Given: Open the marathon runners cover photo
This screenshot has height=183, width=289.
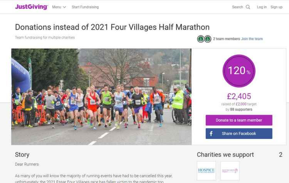Looking at the screenshot, I should tap(101, 97).
